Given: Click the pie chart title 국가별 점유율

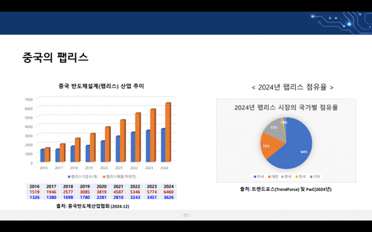Looking at the screenshot, I should click(286, 108).
